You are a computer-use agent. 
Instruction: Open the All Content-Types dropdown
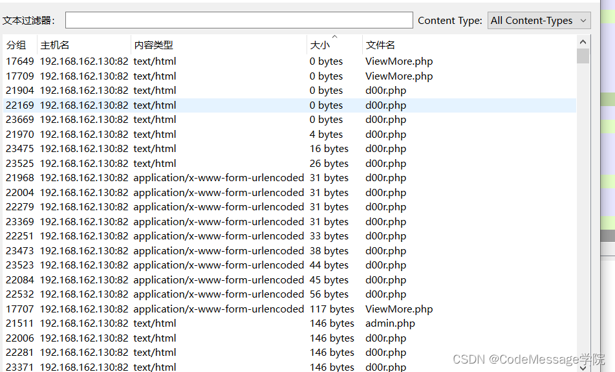(x=539, y=21)
